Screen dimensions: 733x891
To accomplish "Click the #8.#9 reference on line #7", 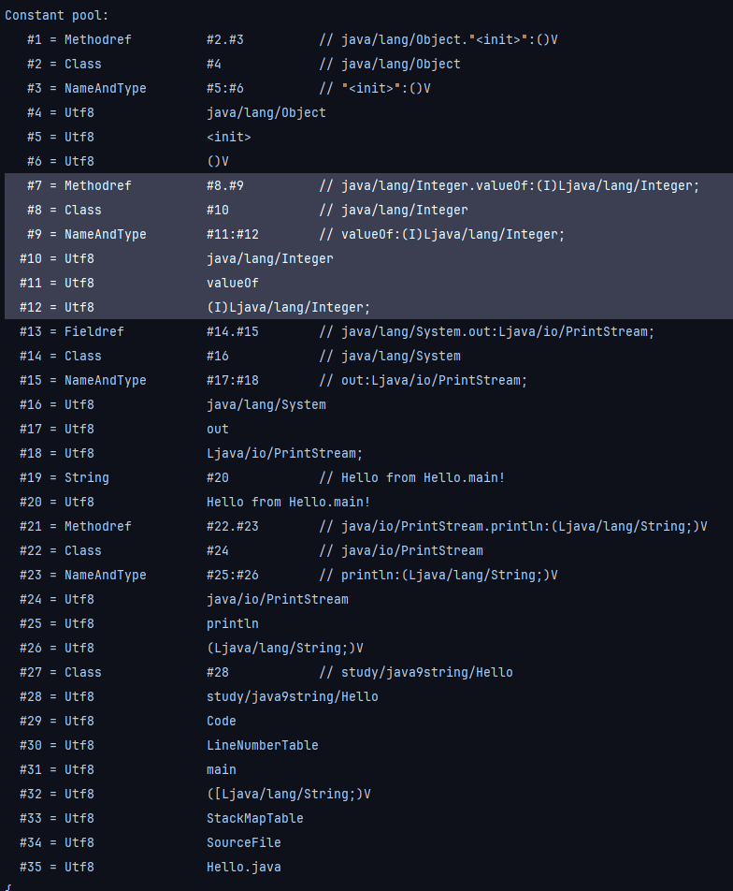I will pos(224,185).
